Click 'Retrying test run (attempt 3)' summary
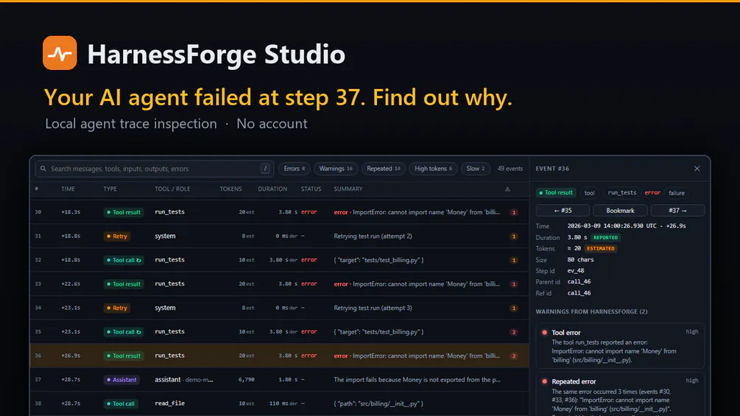This screenshot has height=416, width=740. 373,308
